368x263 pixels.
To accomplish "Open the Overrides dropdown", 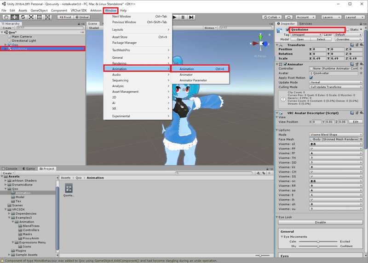I will pos(348,39).
